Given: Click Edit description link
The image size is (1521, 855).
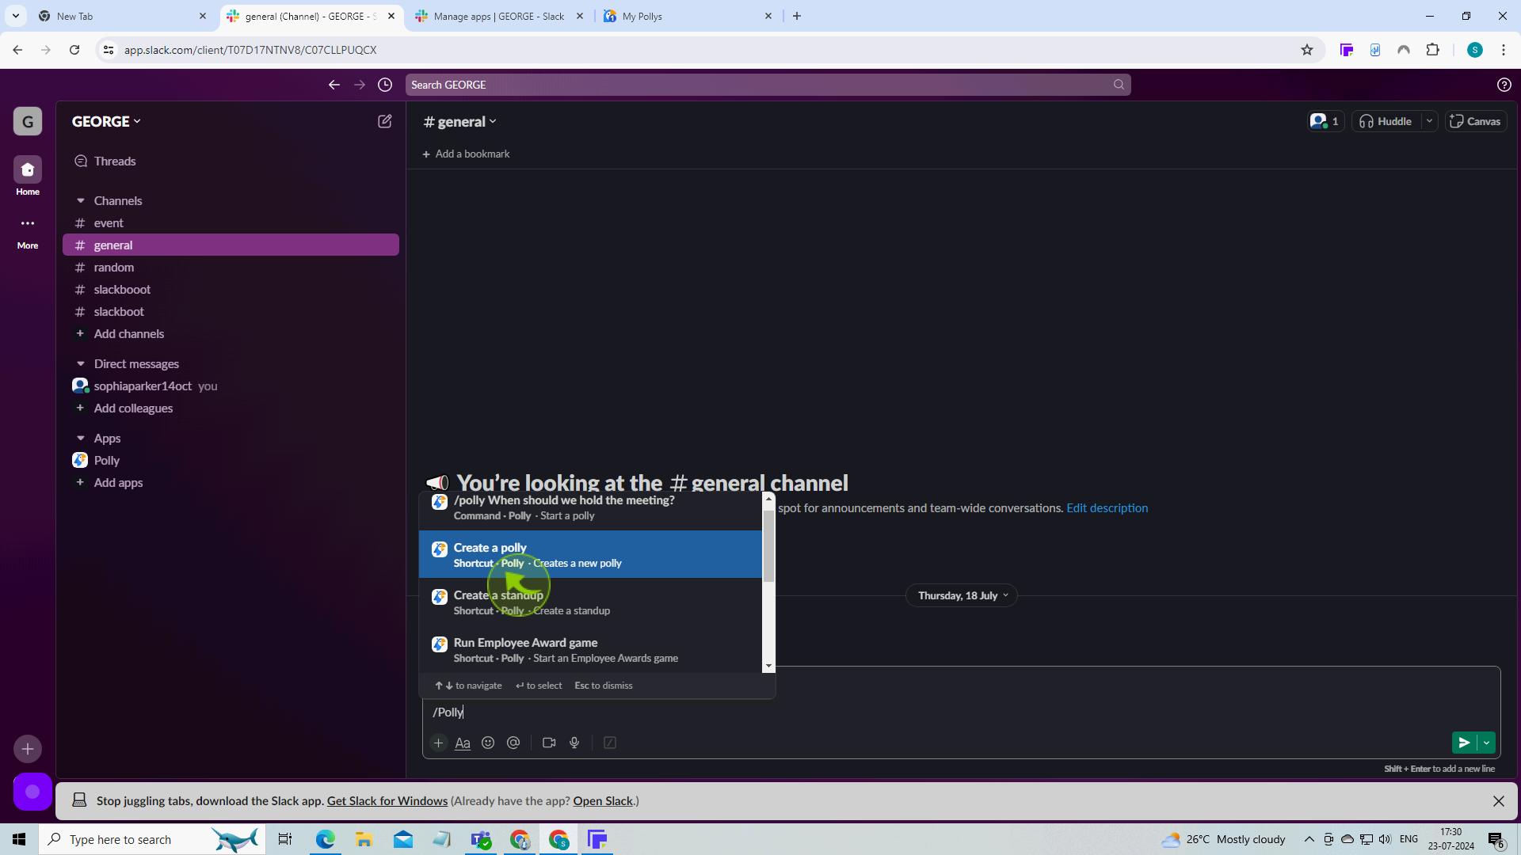Looking at the screenshot, I should (x=1107, y=508).
